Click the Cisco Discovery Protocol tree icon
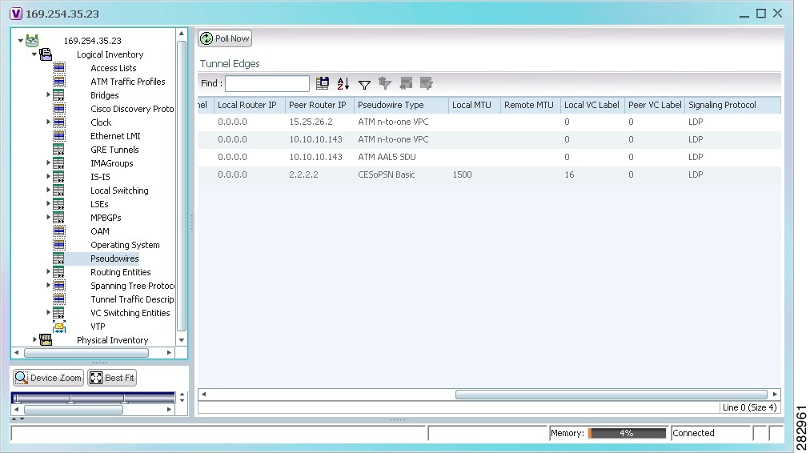The image size is (810, 453). (59, 109)
